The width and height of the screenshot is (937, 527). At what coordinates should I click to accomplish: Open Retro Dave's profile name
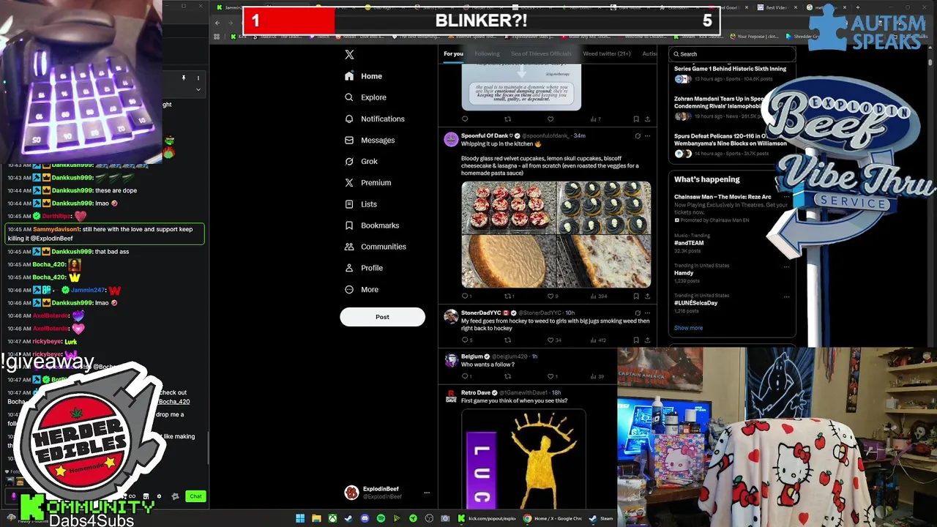(x=476, y=393)
